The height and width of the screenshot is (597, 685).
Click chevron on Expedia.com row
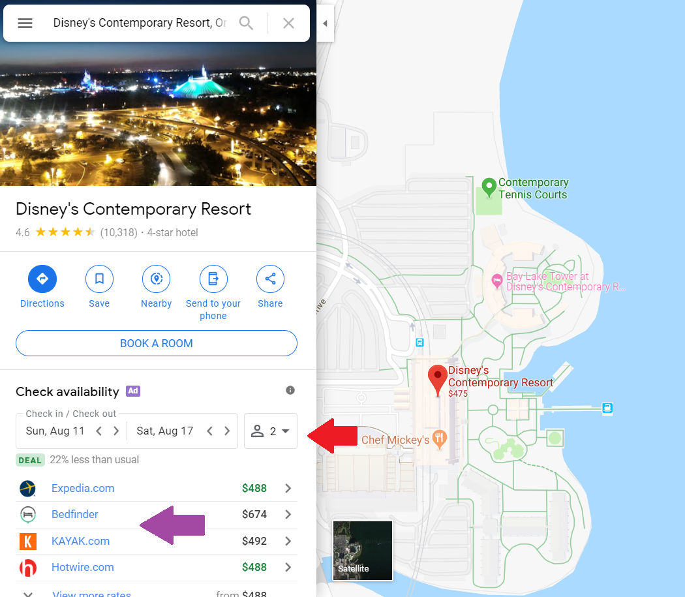tap(288, 488)
